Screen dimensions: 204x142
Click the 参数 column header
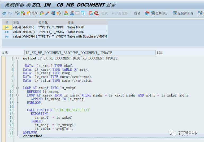(x=25, y=22)
